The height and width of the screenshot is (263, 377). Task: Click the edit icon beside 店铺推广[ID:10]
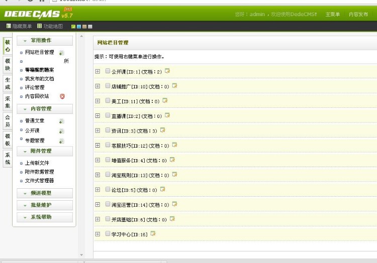coord(174,86)
